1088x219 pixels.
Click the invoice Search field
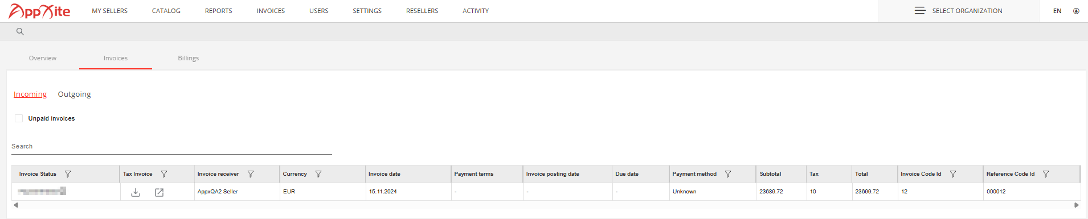pyautogui.click(x=171, y=147)
